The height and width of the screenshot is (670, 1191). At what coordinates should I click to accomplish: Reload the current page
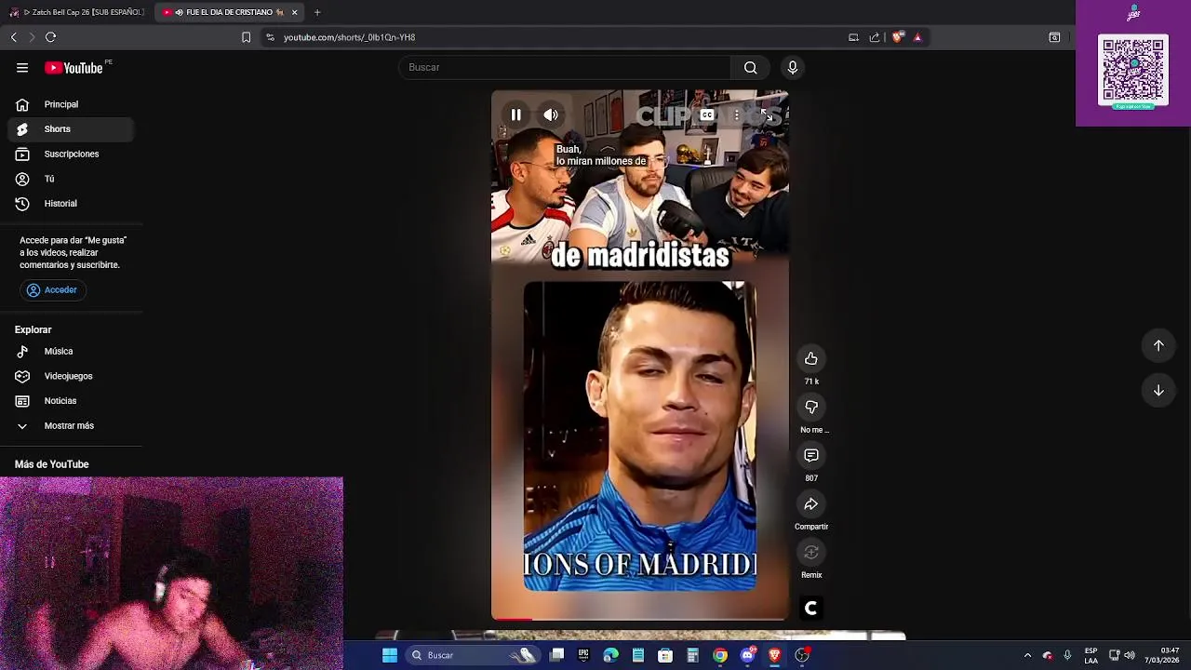click(51, 37)
